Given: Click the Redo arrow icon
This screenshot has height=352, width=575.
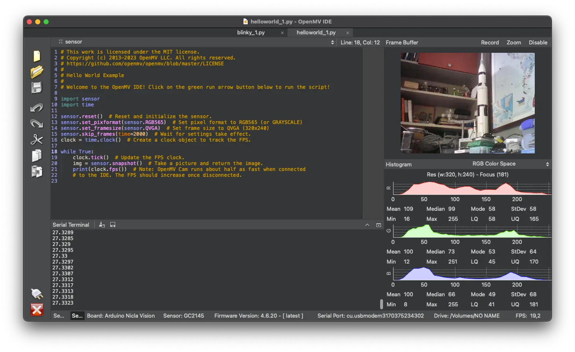Looking at the screenshot, I should point(37,124).
